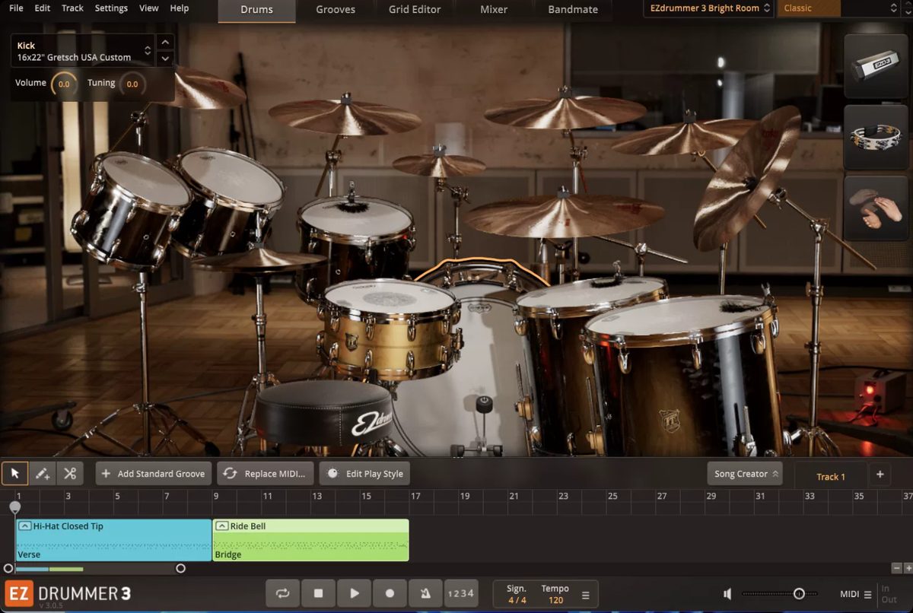
Task: Click the In Out MIDI indicator
Action: (x=889, y=594)
